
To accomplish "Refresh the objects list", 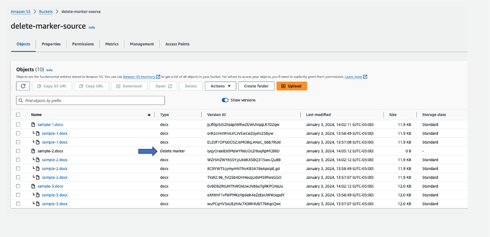I will pyautogui.click(x=23, y=86).
